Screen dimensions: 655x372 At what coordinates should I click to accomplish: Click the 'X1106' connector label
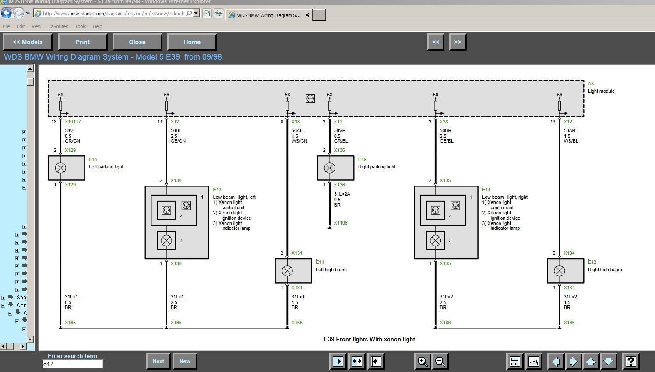(341, 223)
